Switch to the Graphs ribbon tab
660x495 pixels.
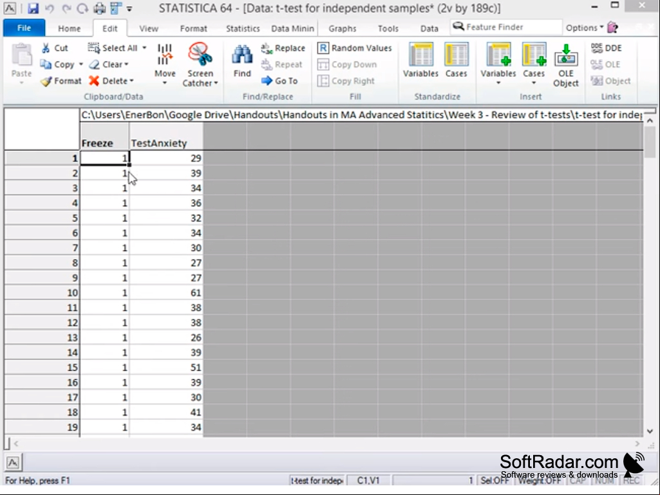point(342,28)
